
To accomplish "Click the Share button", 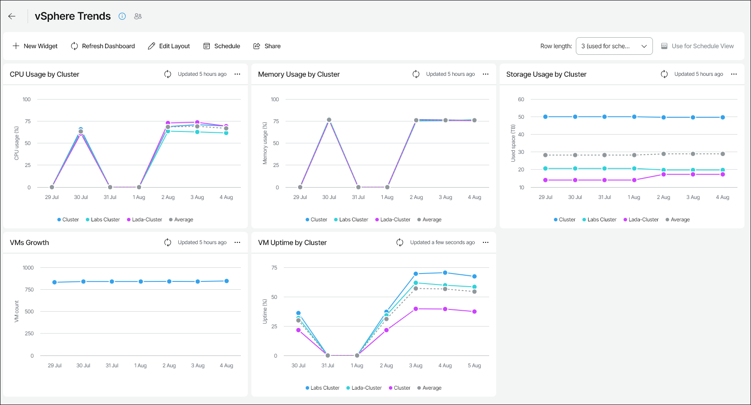I will [267, 46].
